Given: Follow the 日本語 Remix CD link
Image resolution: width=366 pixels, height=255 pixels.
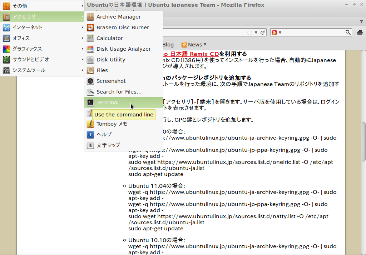Looking at the screenshot, I should coord(191,54).
